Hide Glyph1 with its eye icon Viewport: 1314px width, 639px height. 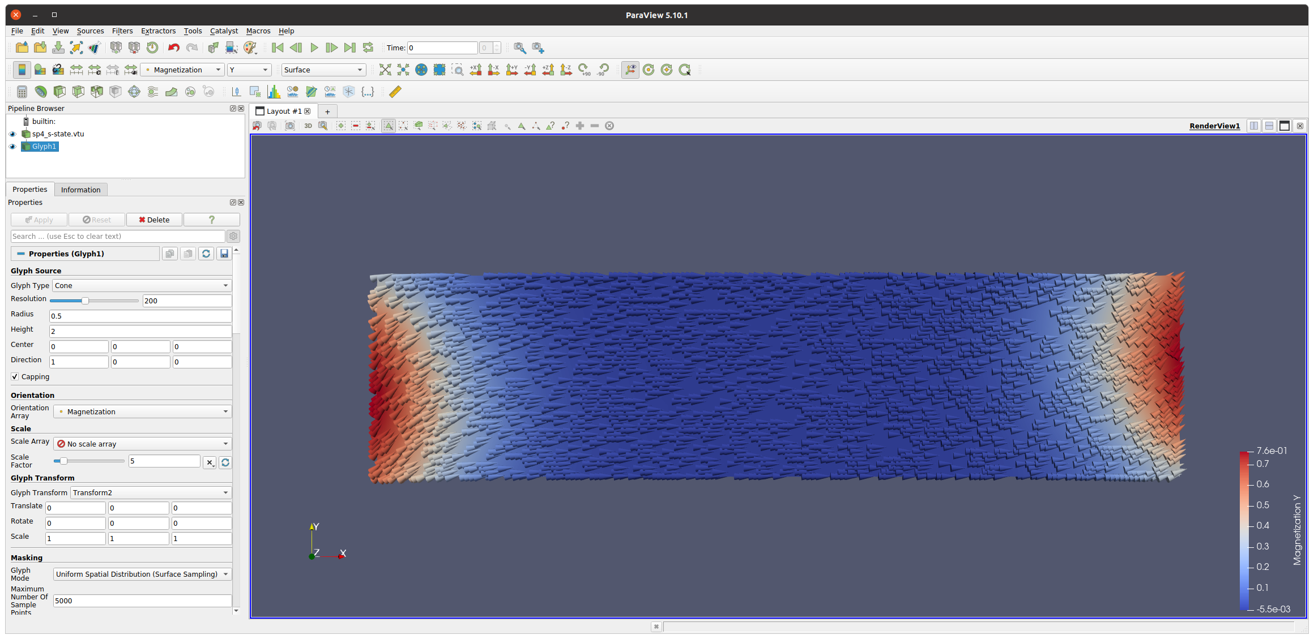(12, 147)
